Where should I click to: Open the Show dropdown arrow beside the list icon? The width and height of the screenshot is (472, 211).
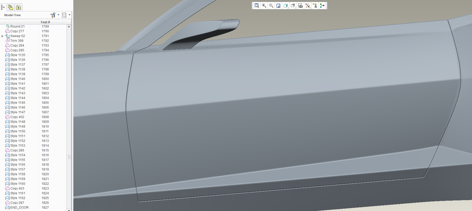[70, 15]
